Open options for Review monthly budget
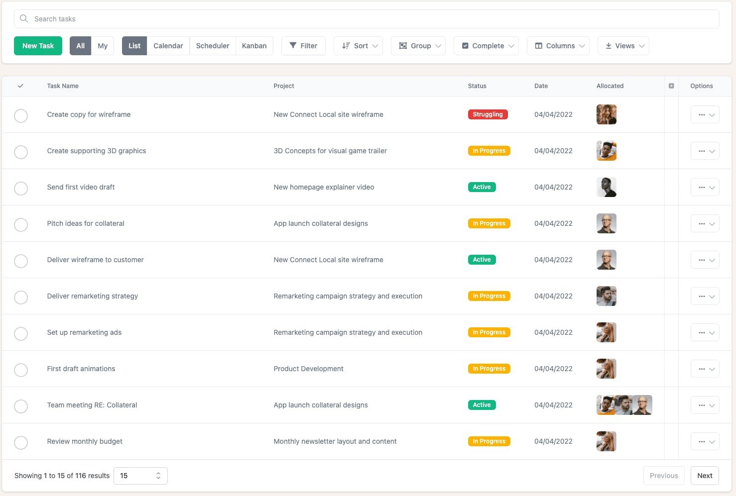The height and width of the screenshot is (496, 736). [x=705, y=442]
